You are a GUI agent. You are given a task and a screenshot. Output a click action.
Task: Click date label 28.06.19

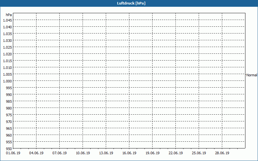(x=222, y=153)
